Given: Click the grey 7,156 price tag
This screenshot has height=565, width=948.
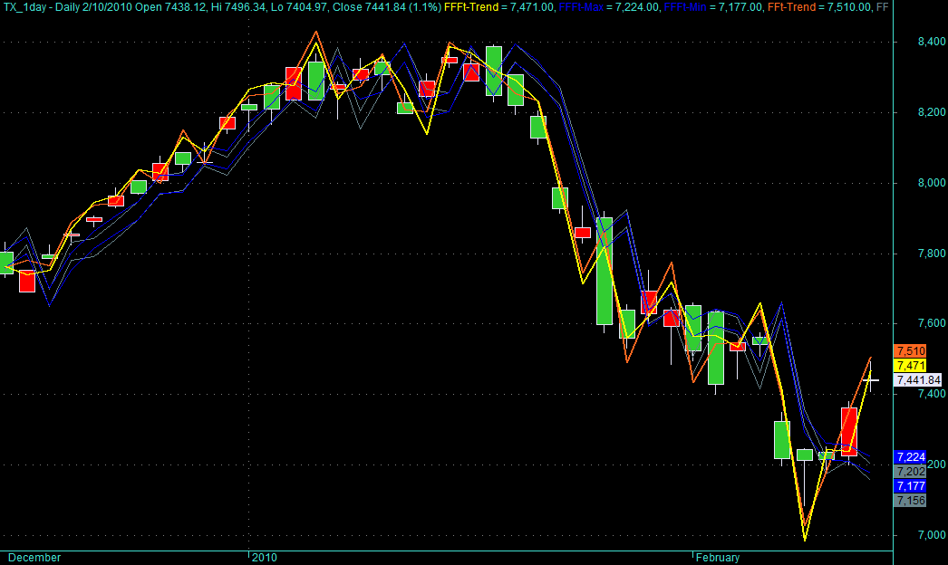Looking at the screenshot, I should coord(910,501).
